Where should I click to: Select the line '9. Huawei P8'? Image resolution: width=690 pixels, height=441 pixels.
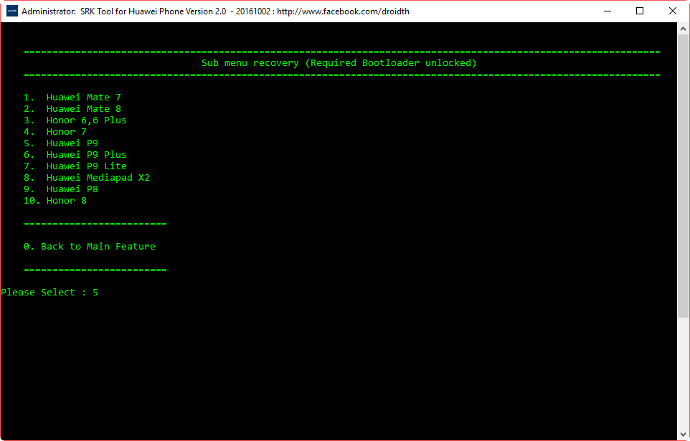pos(61,189)
